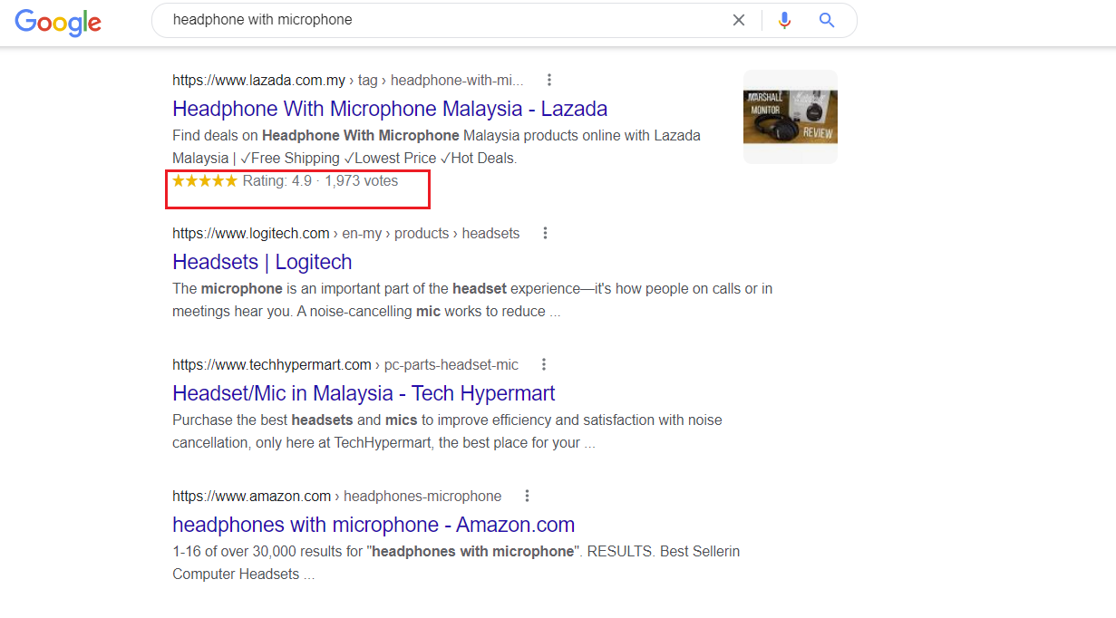Screen dimensions: 1116x618
Task: Click the Amazon snippet starting "1-16 of over 30,000"
Action: [456, 563]
